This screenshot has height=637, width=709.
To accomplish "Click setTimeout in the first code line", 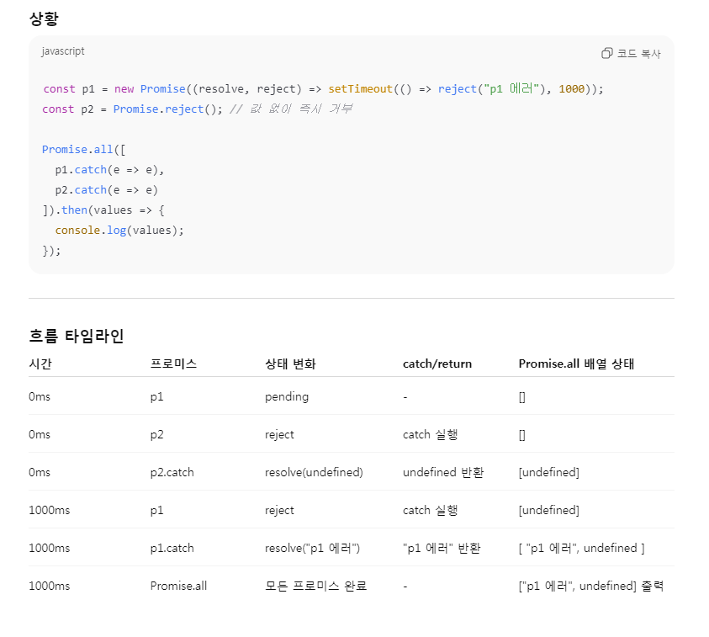I will point(360,88).
